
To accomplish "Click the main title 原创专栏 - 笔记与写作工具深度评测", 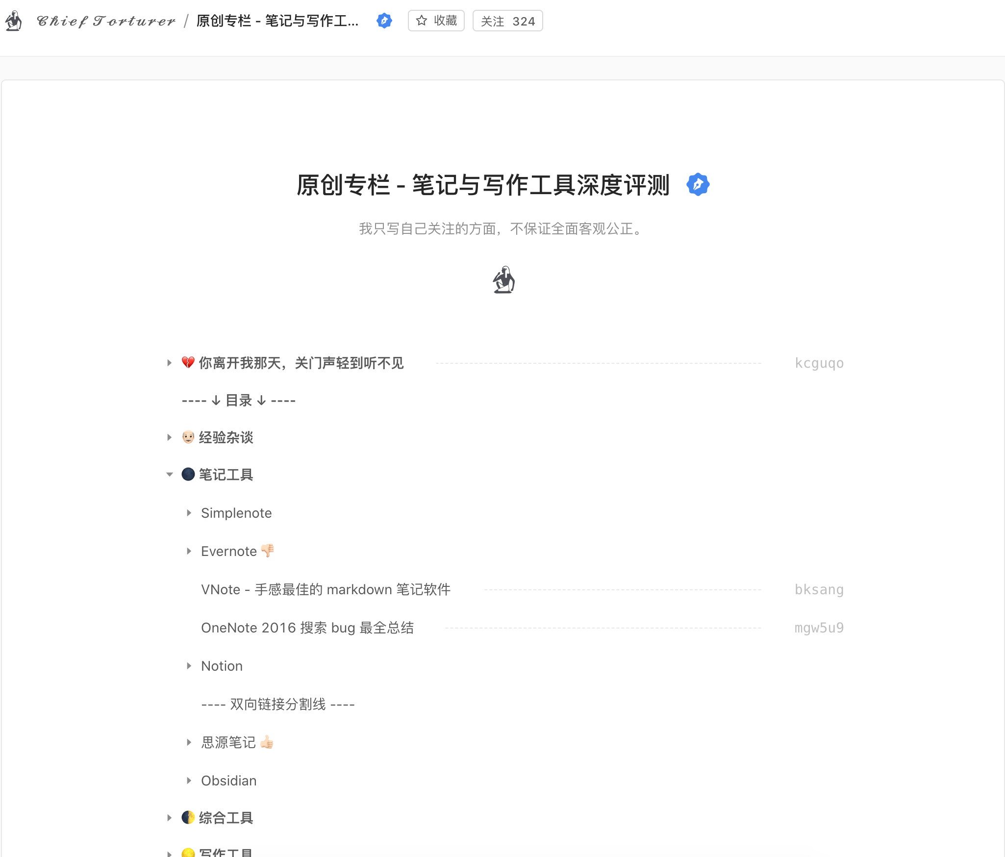I will click(483, 185).
